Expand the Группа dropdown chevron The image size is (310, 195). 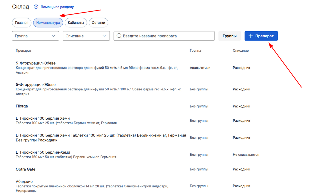coord(53,36)
